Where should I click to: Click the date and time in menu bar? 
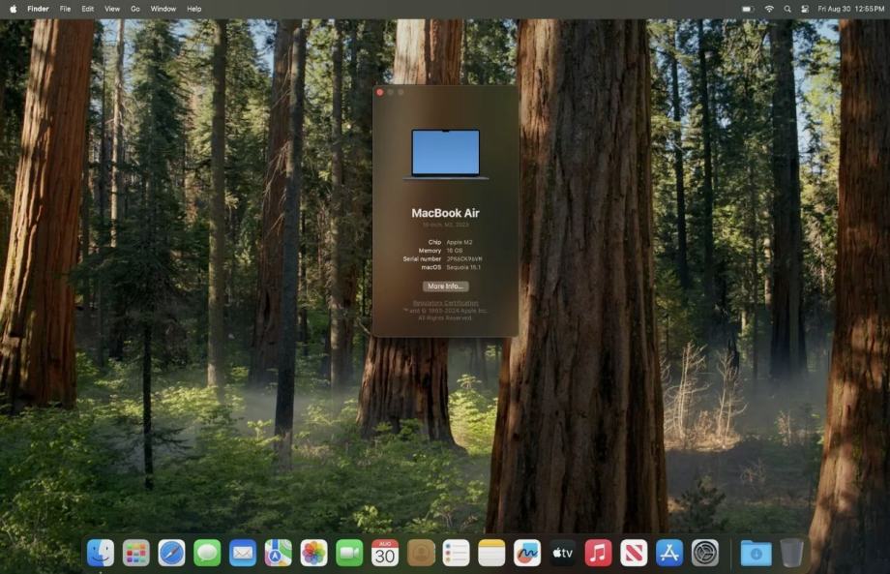pyautogui.click(x=851, y=9)
